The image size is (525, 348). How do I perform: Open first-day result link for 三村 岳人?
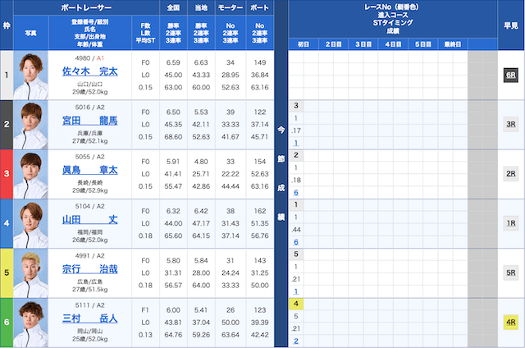click(296, 341)
